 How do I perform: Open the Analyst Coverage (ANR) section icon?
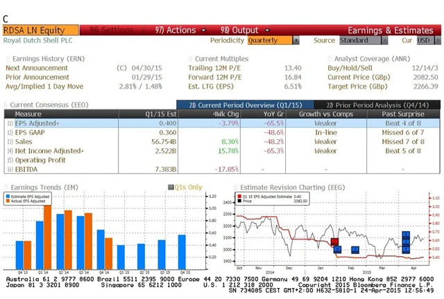pos(330,59)
